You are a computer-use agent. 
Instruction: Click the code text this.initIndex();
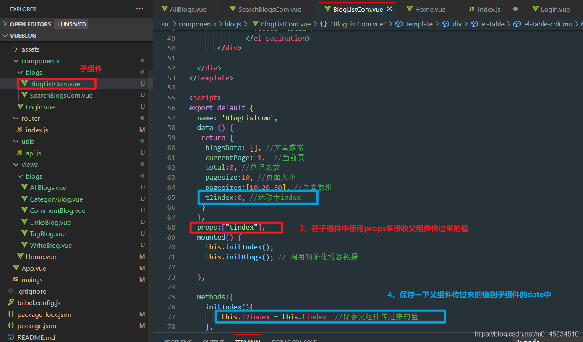[x=239, y=247]
